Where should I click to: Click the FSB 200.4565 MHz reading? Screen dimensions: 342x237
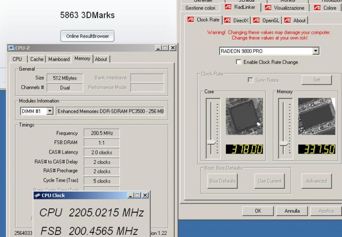(x=89, y=231)
